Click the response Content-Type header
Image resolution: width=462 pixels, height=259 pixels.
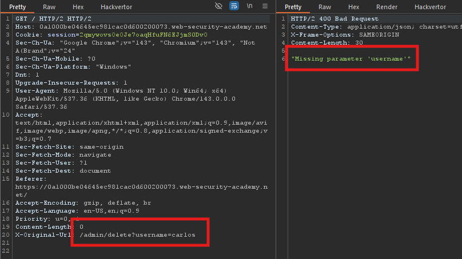click(x=376, y=26)
